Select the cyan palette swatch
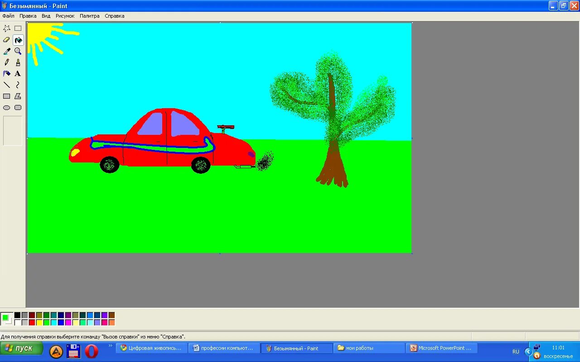This screenshot has height=362, width=580. tap(53, 322)
